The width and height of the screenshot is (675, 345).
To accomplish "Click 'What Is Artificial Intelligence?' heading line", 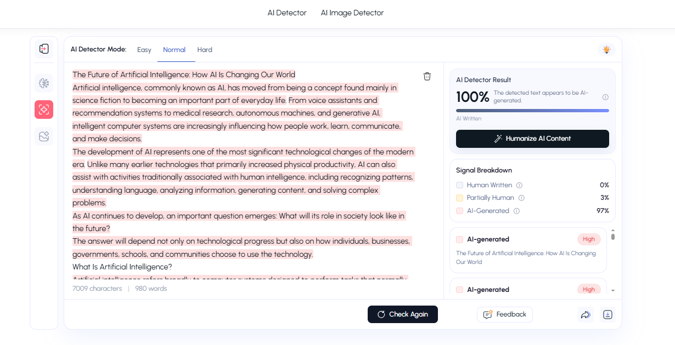I will (x=122, y=267).
